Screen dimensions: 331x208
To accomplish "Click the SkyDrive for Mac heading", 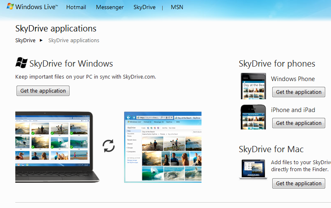I will click(271, 149).
